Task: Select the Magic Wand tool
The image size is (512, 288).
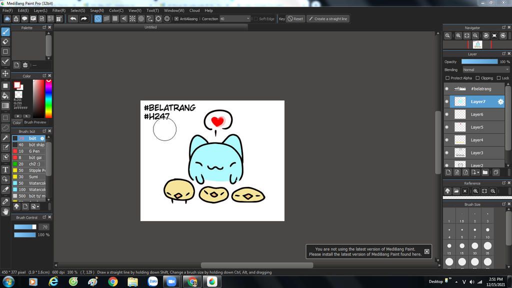Action: pyautogui.click(x=5, y=138)
